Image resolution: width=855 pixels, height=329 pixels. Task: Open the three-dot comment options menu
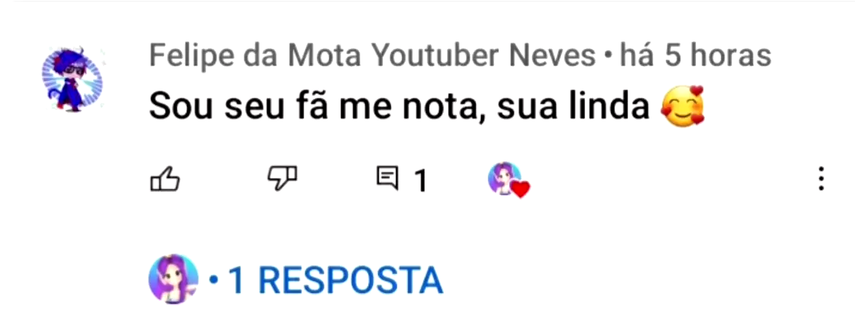[x=821, y=180]
